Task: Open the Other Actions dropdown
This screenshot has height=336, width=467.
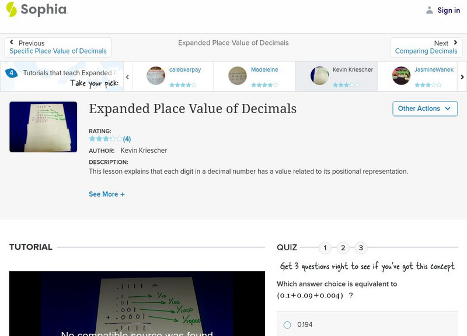Action: coord(424,108)
